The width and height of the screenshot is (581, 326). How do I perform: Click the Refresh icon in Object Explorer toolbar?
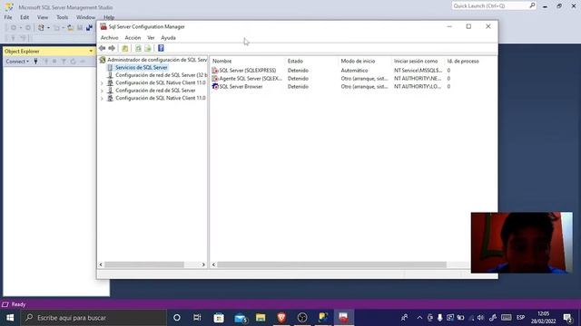point(73,62)
